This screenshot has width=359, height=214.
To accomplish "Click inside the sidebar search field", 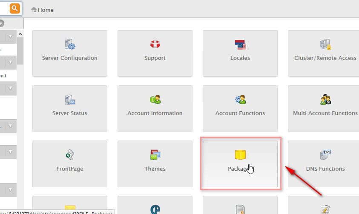I will click(x=3, y=8).
